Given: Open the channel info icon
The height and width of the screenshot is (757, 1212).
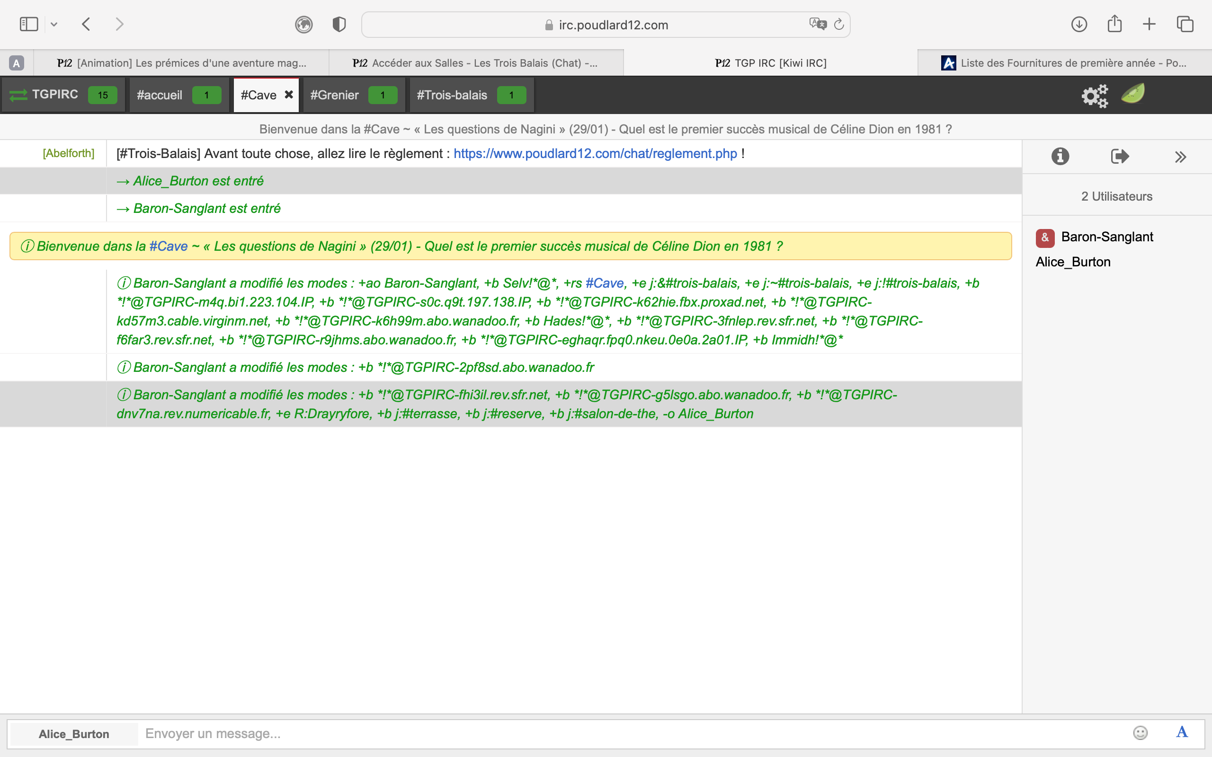Looking at the screenshot, I should (1060, 156).
